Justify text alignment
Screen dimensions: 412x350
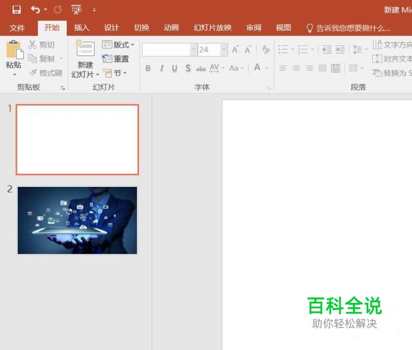coord(323,68)
